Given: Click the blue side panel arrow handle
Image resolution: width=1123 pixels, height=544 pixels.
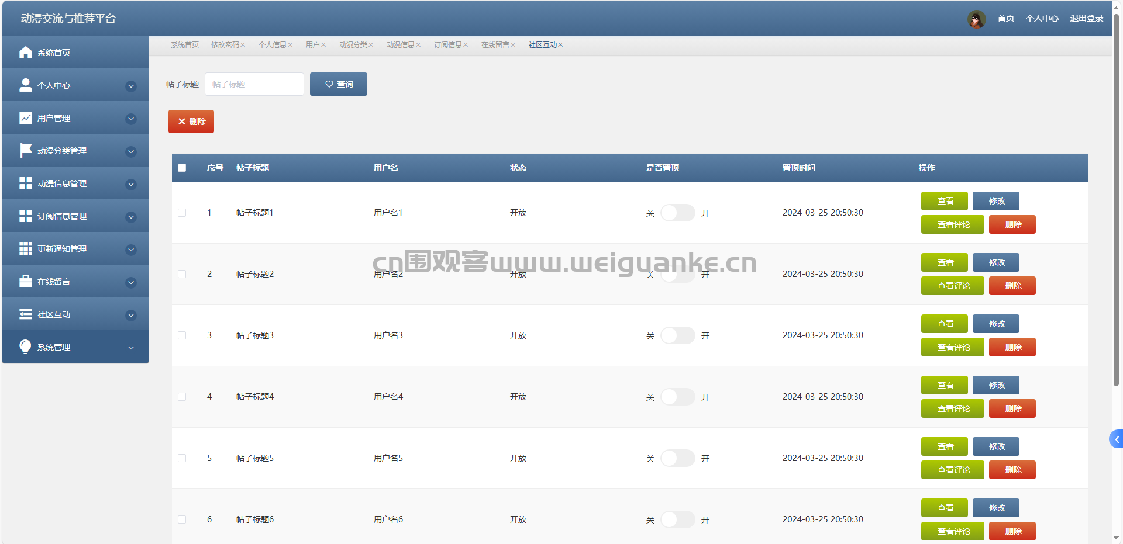Looking at the screenshot, I should pos(1116,439).
